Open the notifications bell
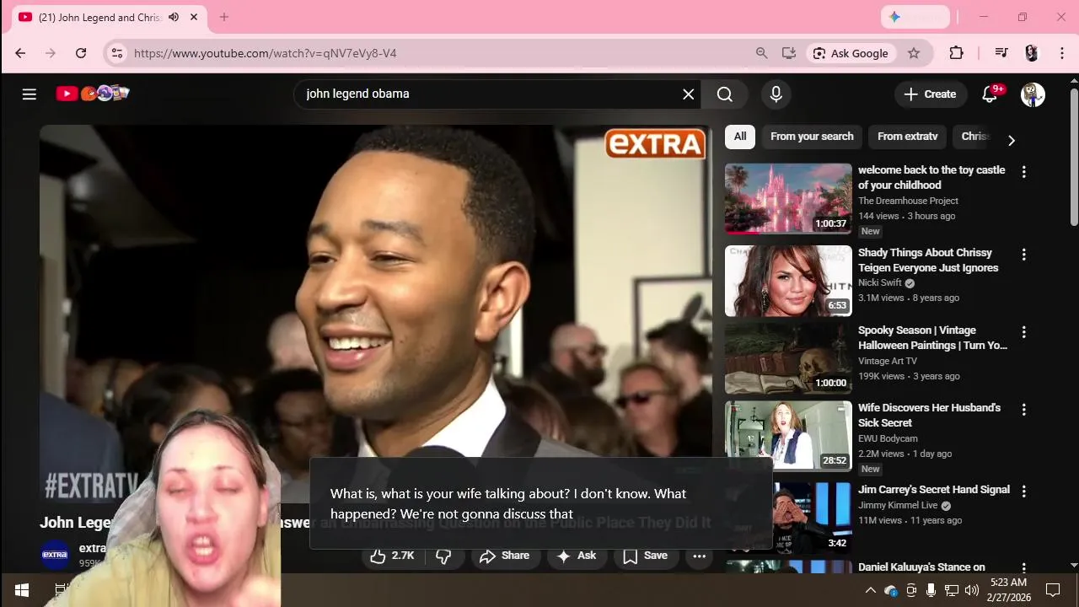The height and width of the screenshot is (607, 1079). point(990,94)
